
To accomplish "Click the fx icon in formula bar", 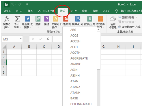I will [x=48, y=39].
